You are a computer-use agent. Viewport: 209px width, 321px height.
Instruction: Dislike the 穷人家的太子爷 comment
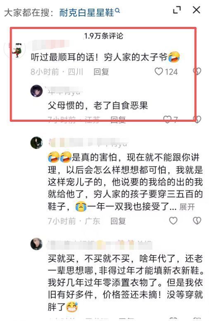(197, 71)
